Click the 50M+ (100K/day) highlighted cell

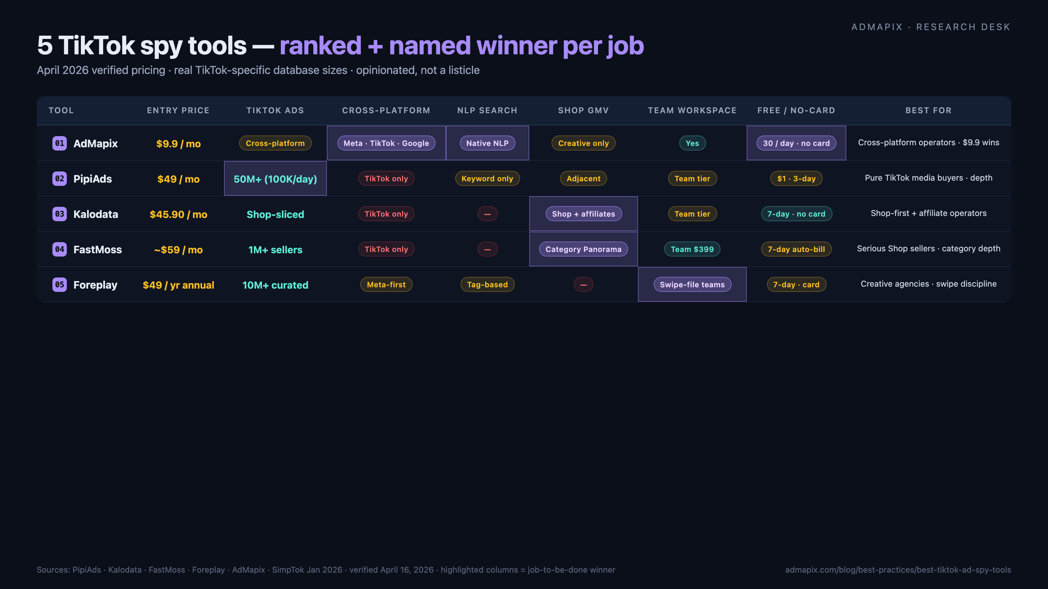click(275, 179)
